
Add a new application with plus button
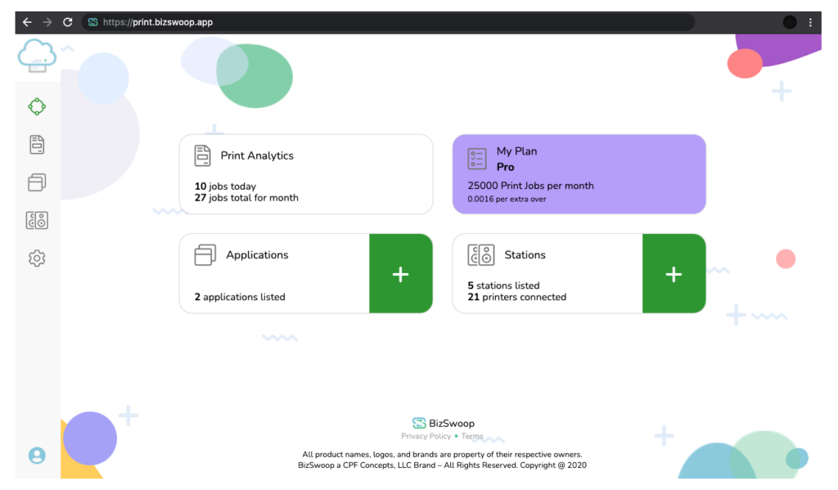[400, 274]
